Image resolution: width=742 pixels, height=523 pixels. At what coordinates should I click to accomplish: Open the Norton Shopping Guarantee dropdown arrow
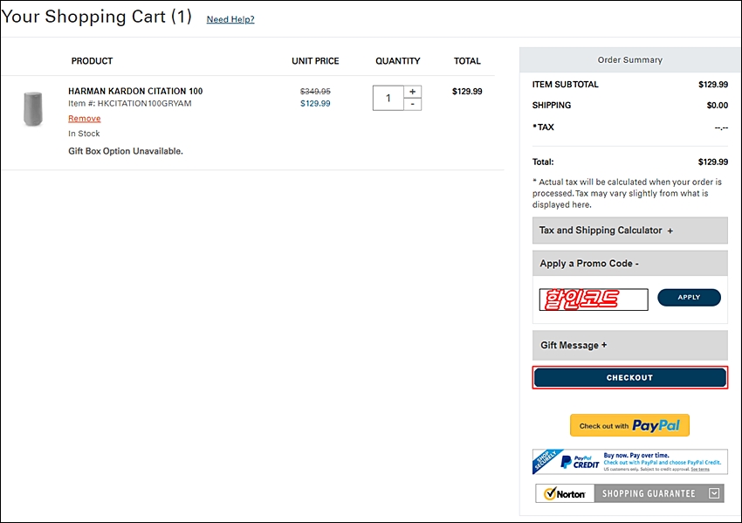pyautogui.click(x=714, y=493)
